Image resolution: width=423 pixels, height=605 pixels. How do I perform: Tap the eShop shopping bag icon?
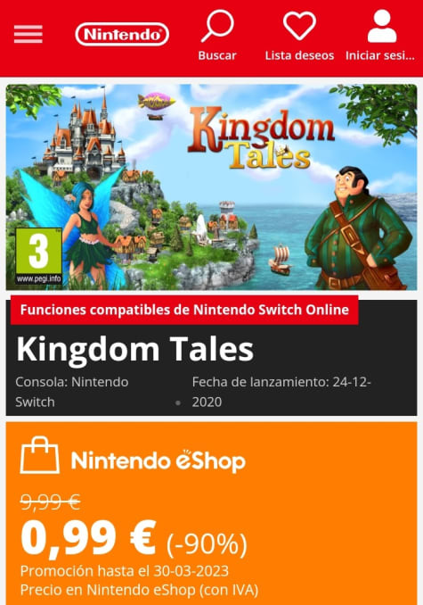click(x=40, y=455)
